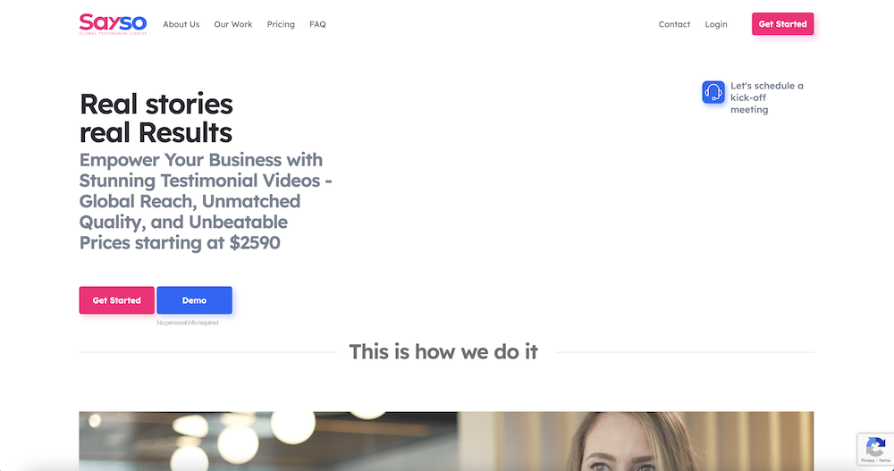Screen dimensions: 894x471
Task: Click the testimonial video thumbnail
Action: point(446,442)
